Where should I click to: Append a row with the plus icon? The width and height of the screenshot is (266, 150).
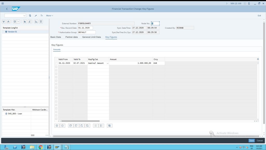click(57, 126)
